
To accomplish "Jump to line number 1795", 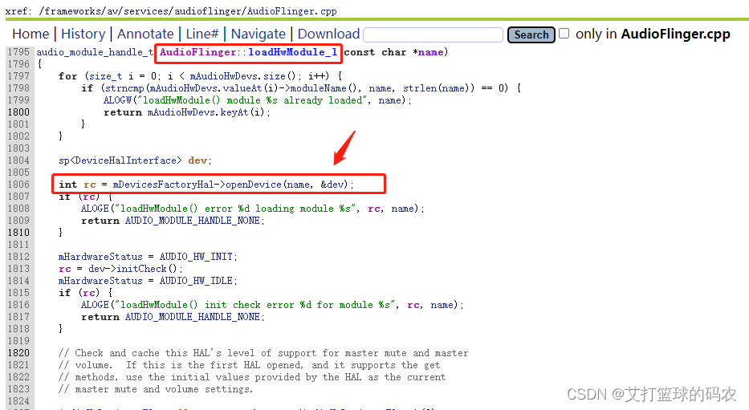I will pos(18,52).
